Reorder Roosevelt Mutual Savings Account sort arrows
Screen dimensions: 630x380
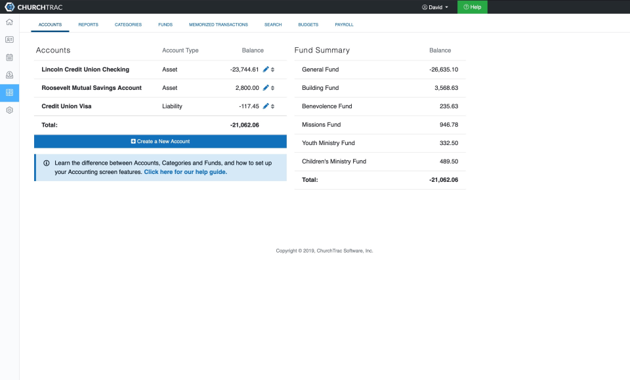272,88
